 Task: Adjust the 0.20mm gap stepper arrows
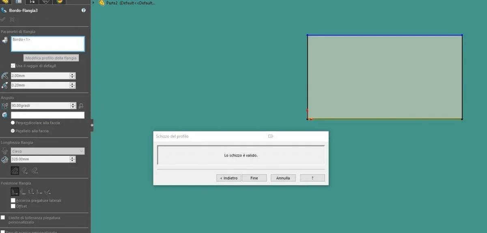73,85
